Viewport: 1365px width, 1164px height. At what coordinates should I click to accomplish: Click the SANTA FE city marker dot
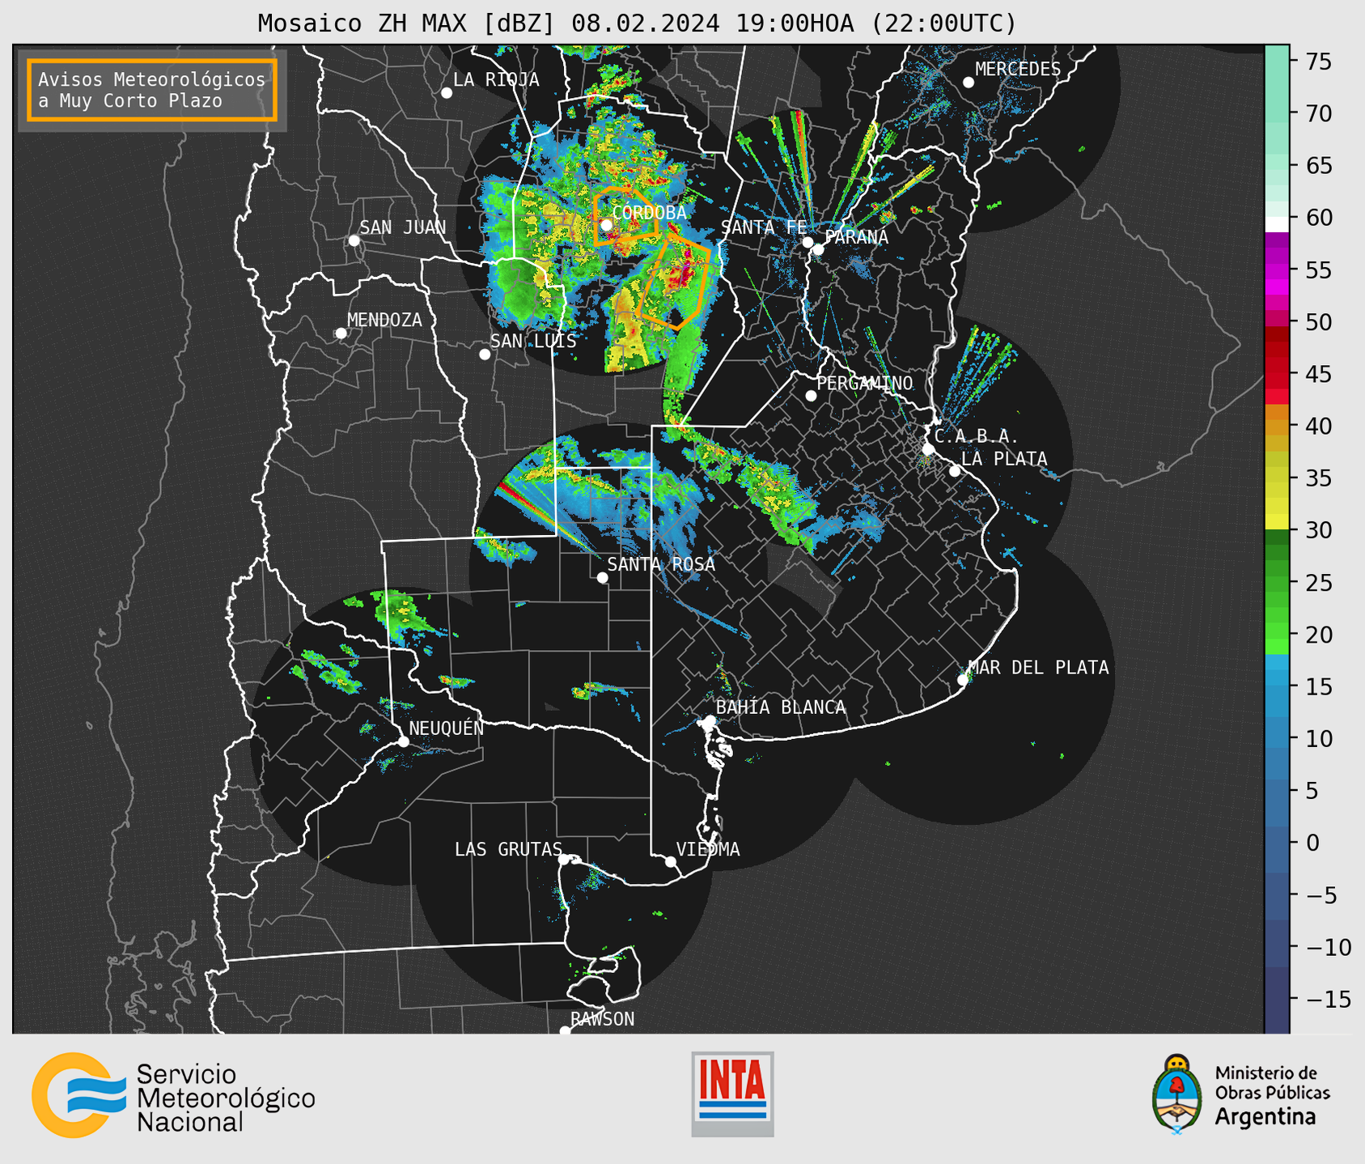click(808, 242)
